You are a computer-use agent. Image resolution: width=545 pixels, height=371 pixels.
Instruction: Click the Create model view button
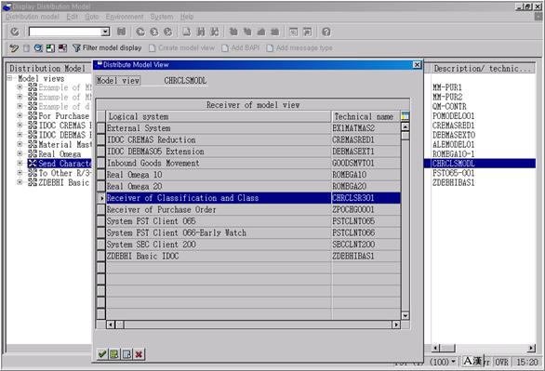coord(181,48)
